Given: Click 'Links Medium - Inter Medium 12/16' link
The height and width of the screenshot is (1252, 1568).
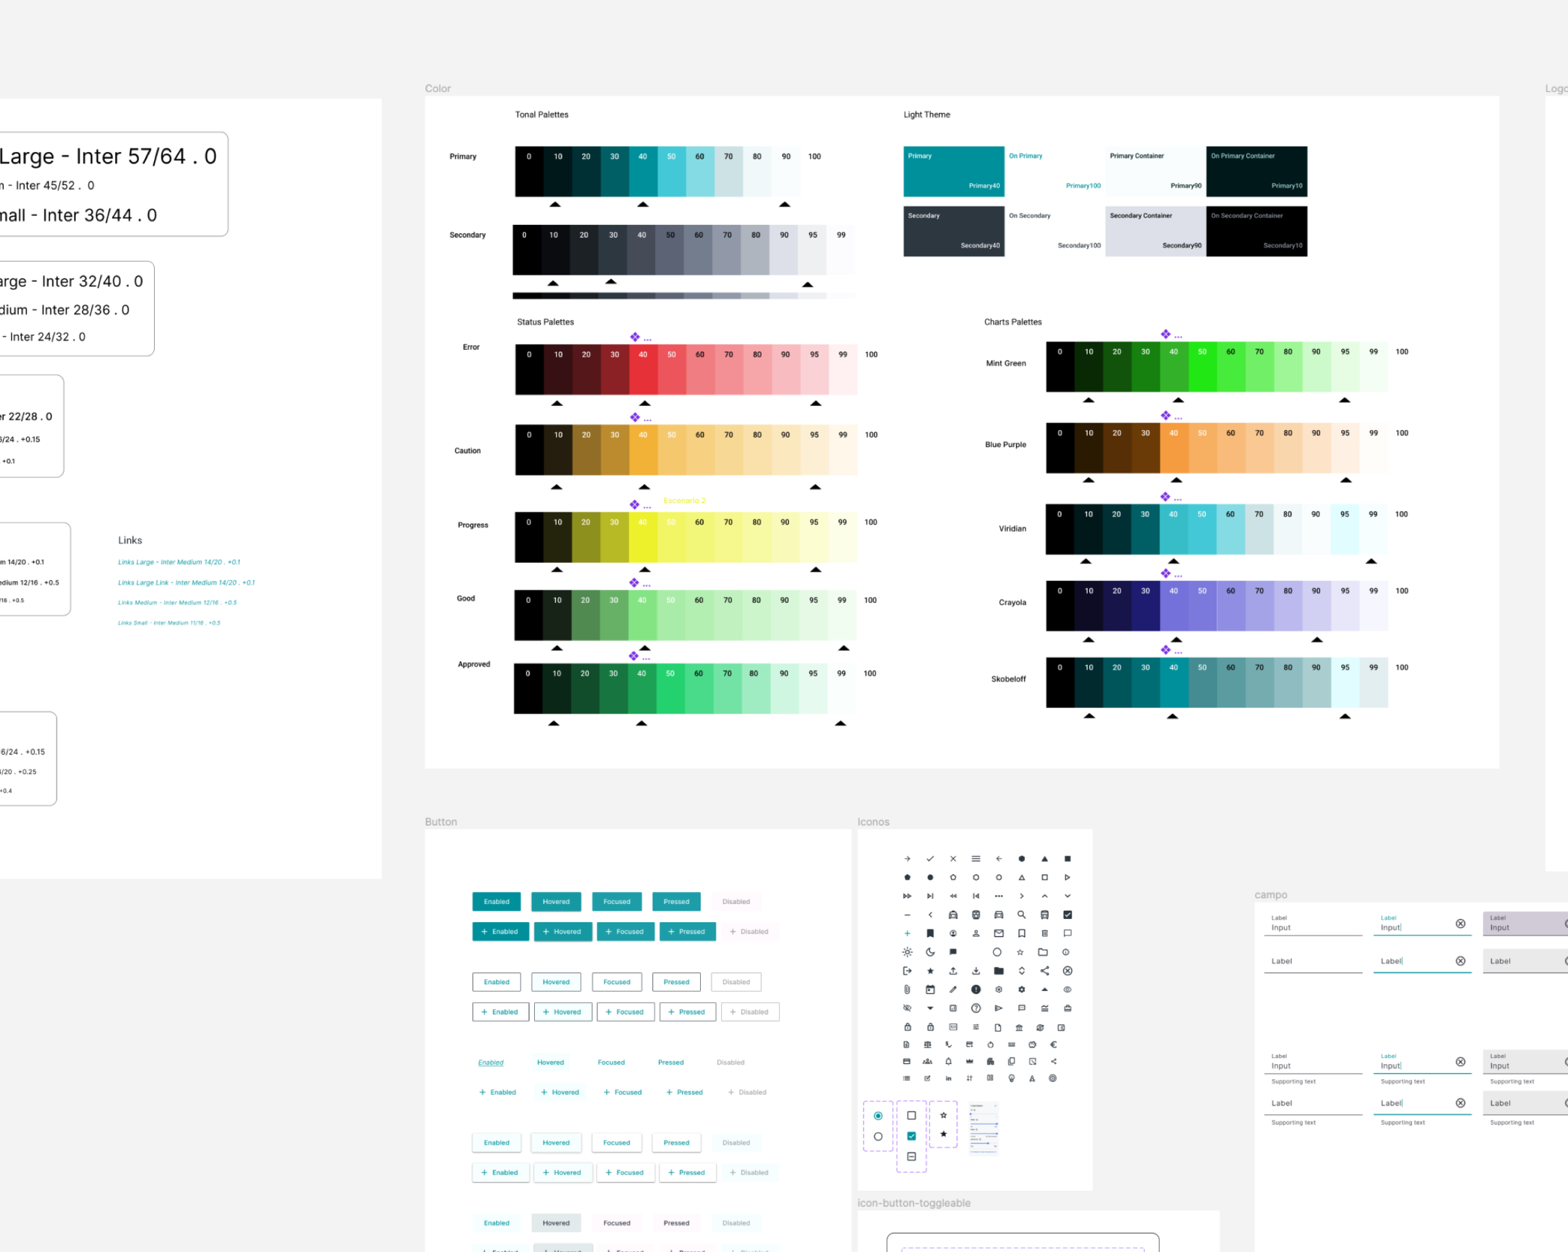Looking at the screenshot, I should coord(177,603).
